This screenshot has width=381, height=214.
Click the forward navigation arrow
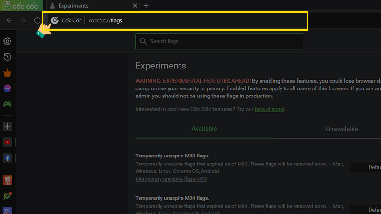click(x=23, y=20)
